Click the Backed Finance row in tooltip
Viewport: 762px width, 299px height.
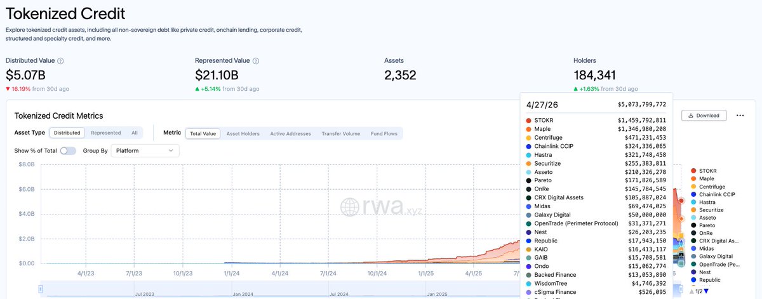596,275
